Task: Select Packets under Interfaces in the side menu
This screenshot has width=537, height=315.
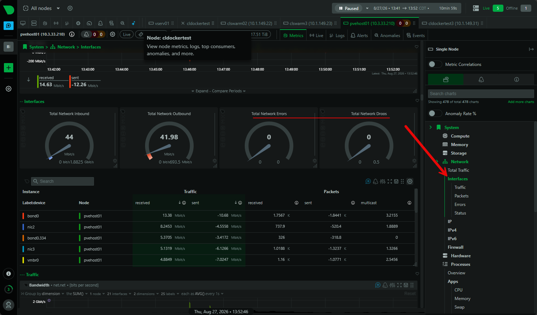Action: [461, 196]
